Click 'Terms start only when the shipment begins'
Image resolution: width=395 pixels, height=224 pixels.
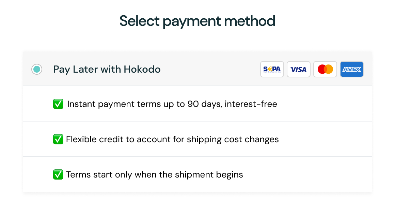[x=154, y=175]
